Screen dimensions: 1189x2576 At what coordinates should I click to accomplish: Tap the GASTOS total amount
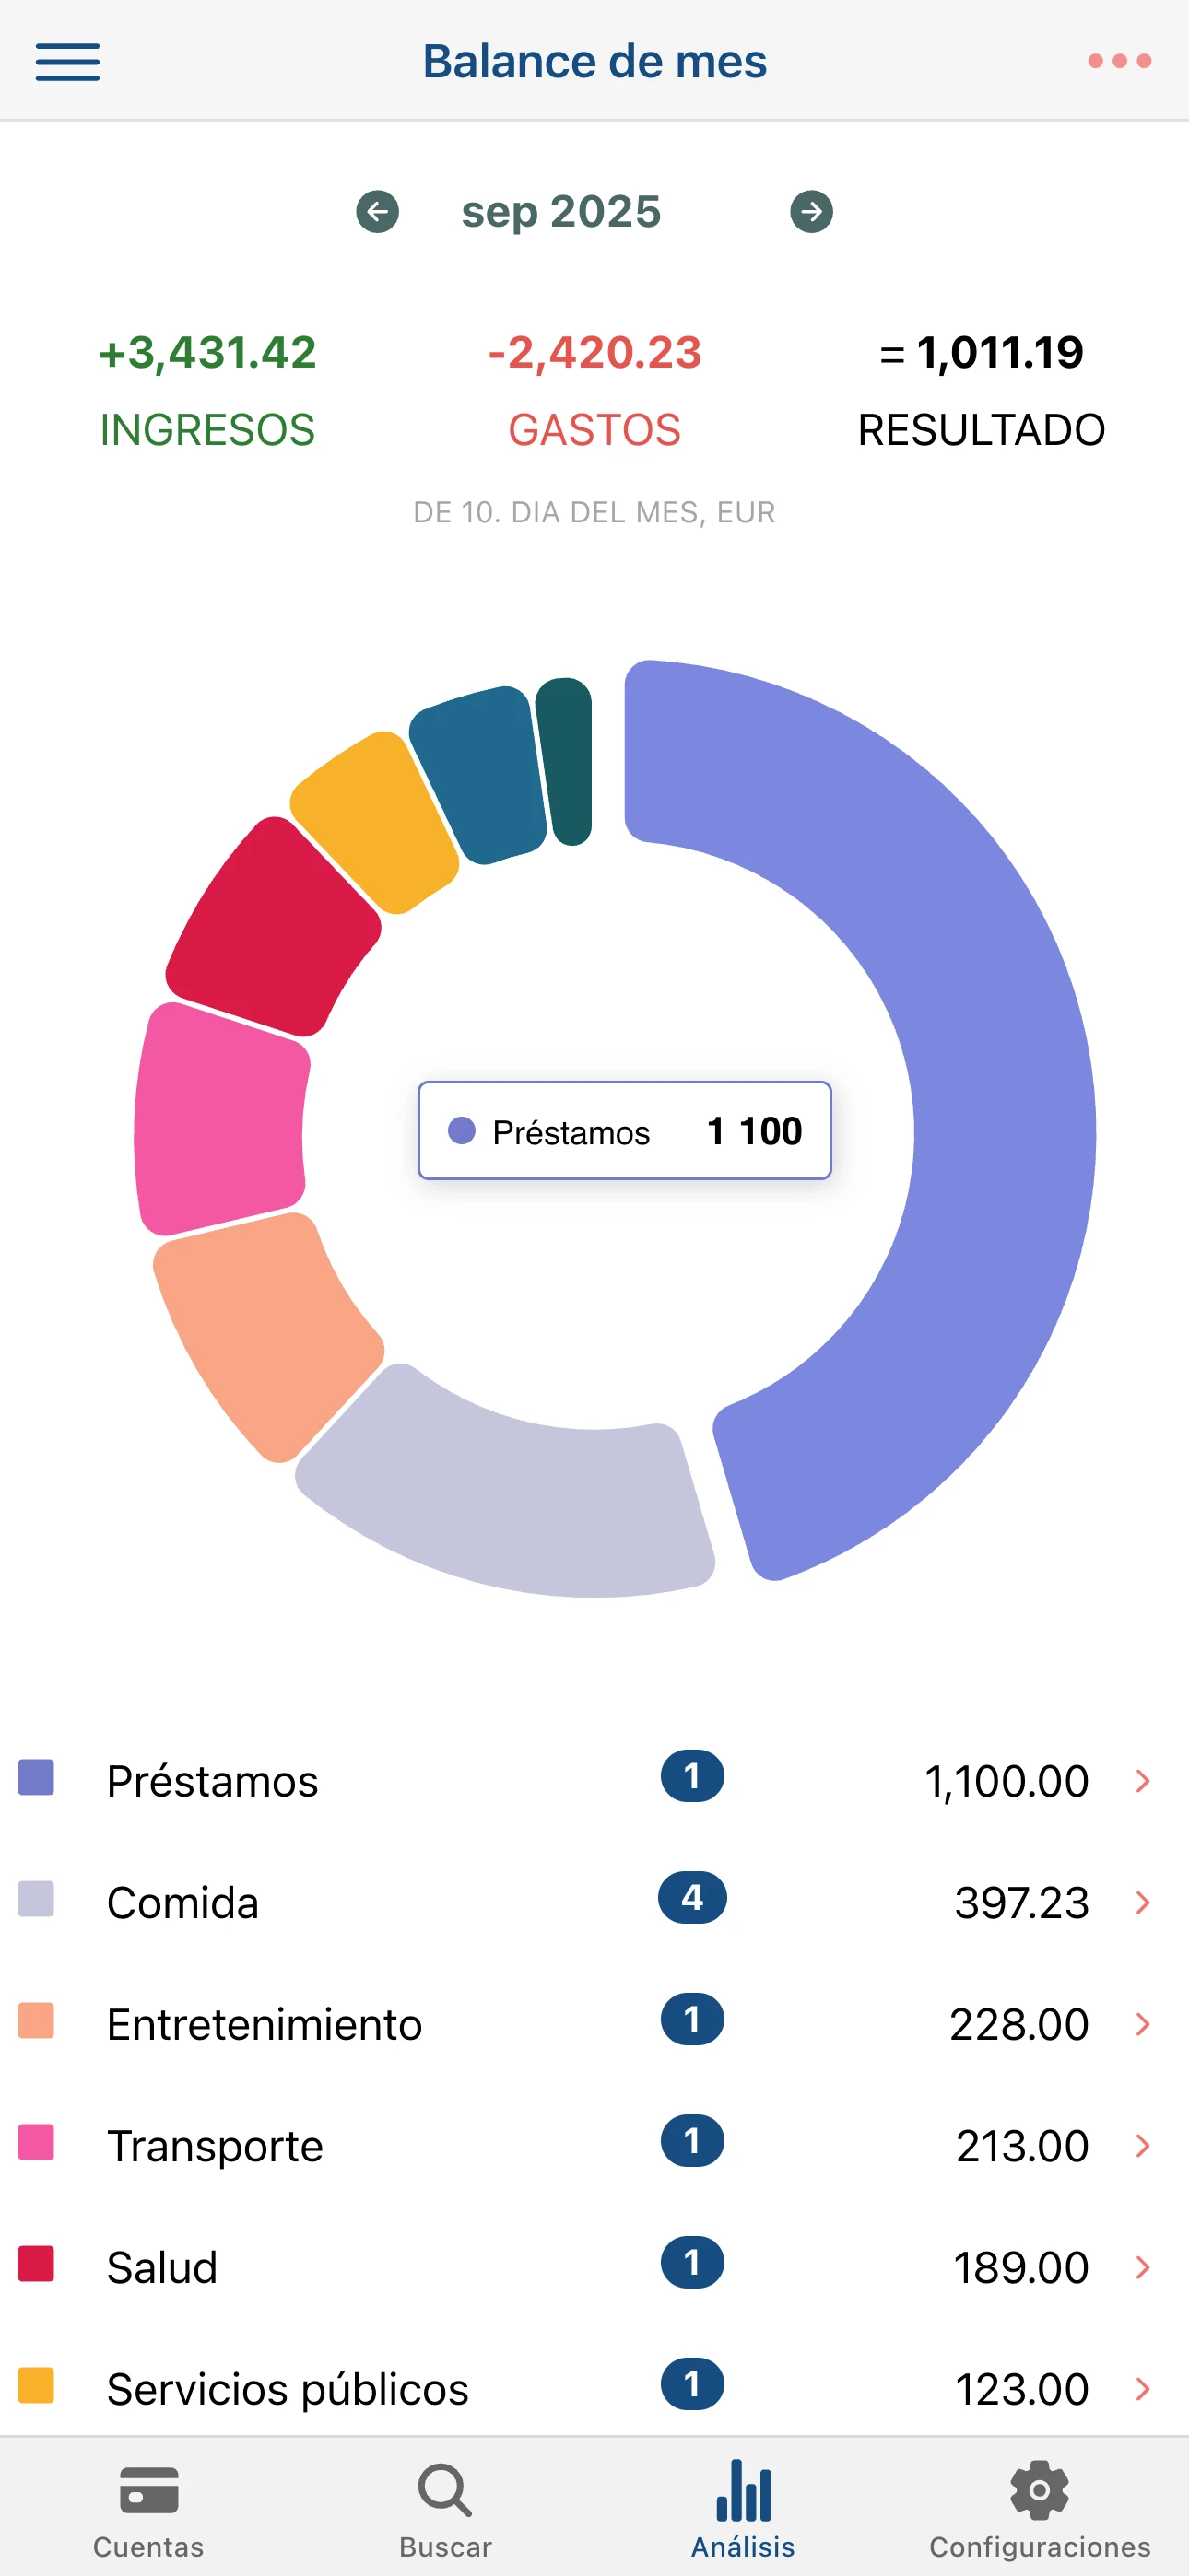pos(594,353)
